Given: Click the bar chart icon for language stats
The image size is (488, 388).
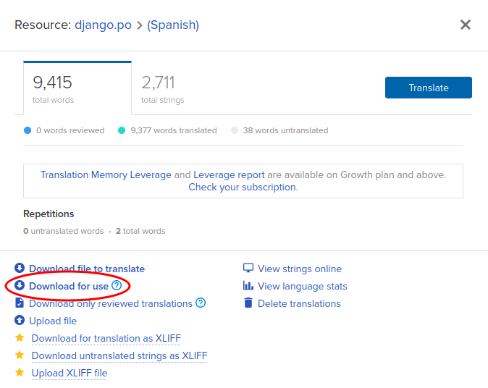Looking at the screenshot, I should pos(248,286).
